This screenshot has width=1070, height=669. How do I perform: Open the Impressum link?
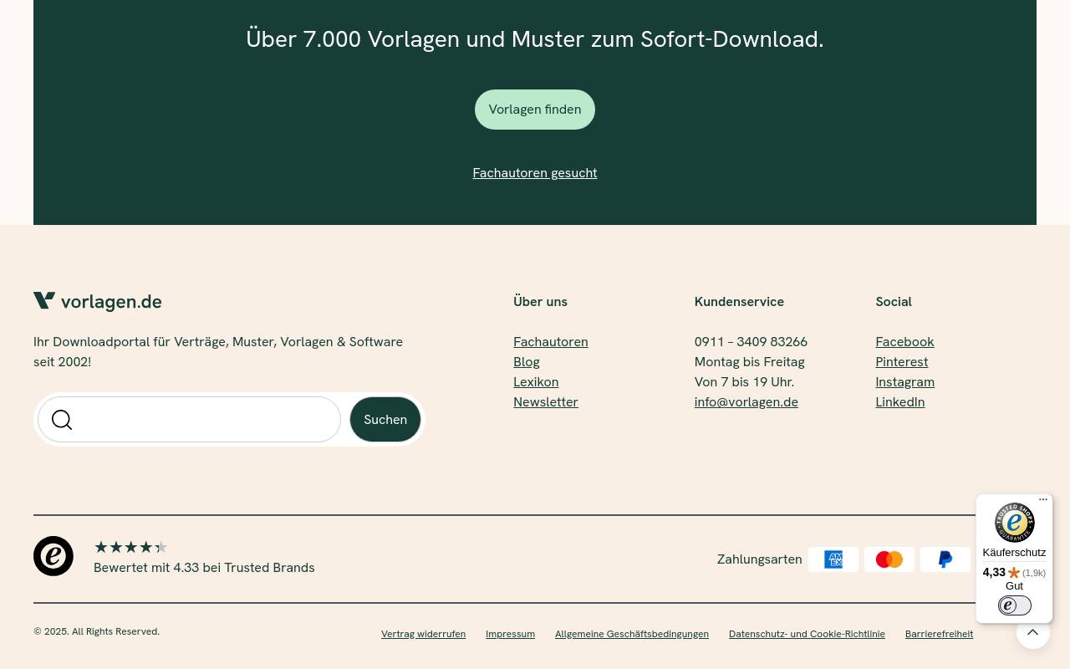click(511, 634)
